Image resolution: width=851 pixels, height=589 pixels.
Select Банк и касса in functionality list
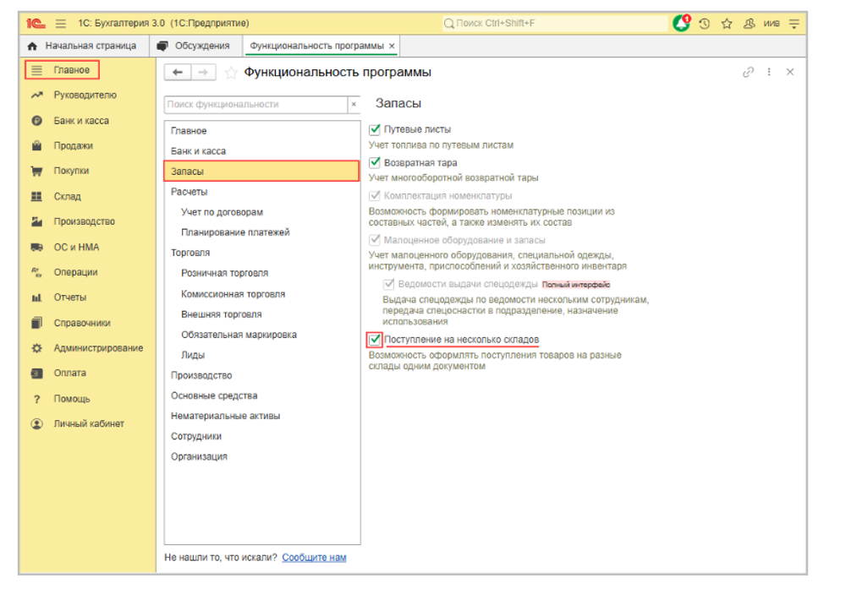[261, 150]
